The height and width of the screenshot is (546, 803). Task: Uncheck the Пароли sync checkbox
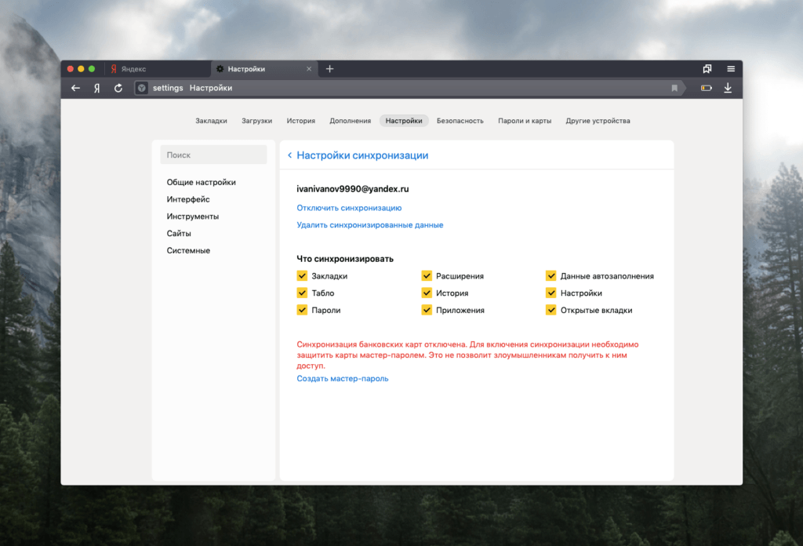point(302,310)
